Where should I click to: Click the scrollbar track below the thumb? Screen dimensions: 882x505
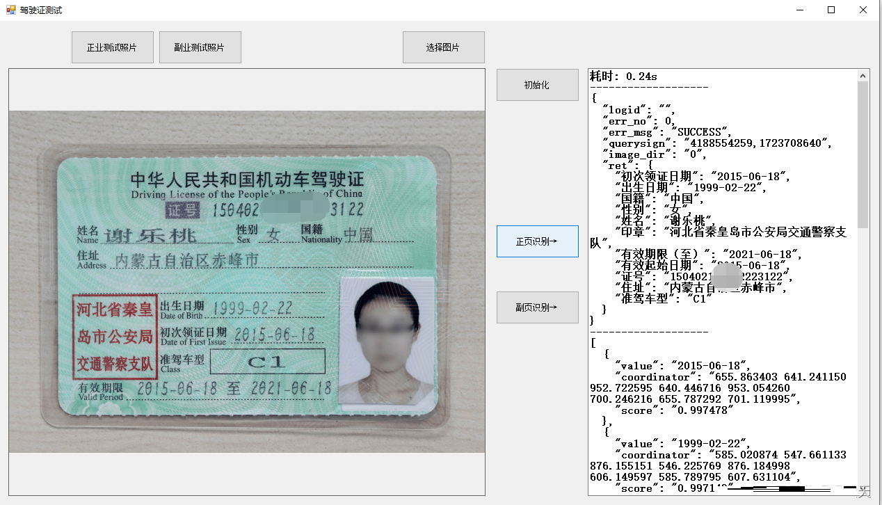point(863,348)
